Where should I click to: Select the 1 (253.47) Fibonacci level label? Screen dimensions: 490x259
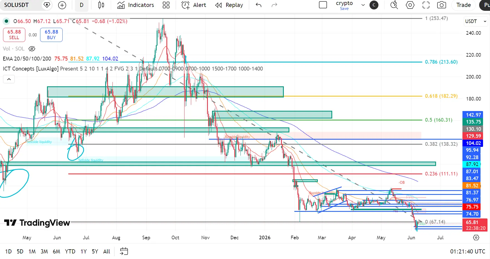(x=436, y=18)
